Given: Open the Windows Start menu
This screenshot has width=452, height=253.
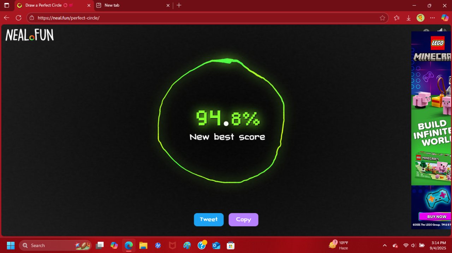Looking at the screenshot, I should pos(11,245).
